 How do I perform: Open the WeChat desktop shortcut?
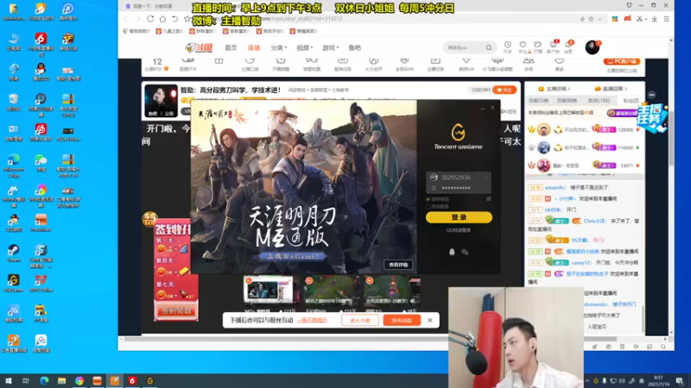tap(41, 162)
